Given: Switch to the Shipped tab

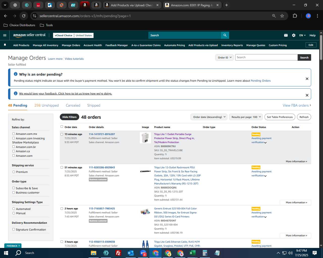Looking at the screenshot, I should 94,105.
